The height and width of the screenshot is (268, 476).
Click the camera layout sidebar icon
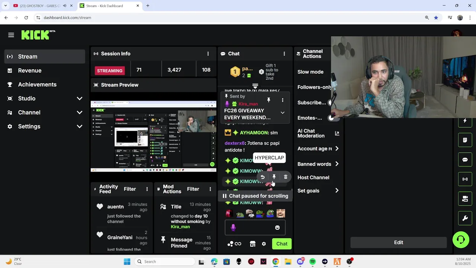coord(465,199)
